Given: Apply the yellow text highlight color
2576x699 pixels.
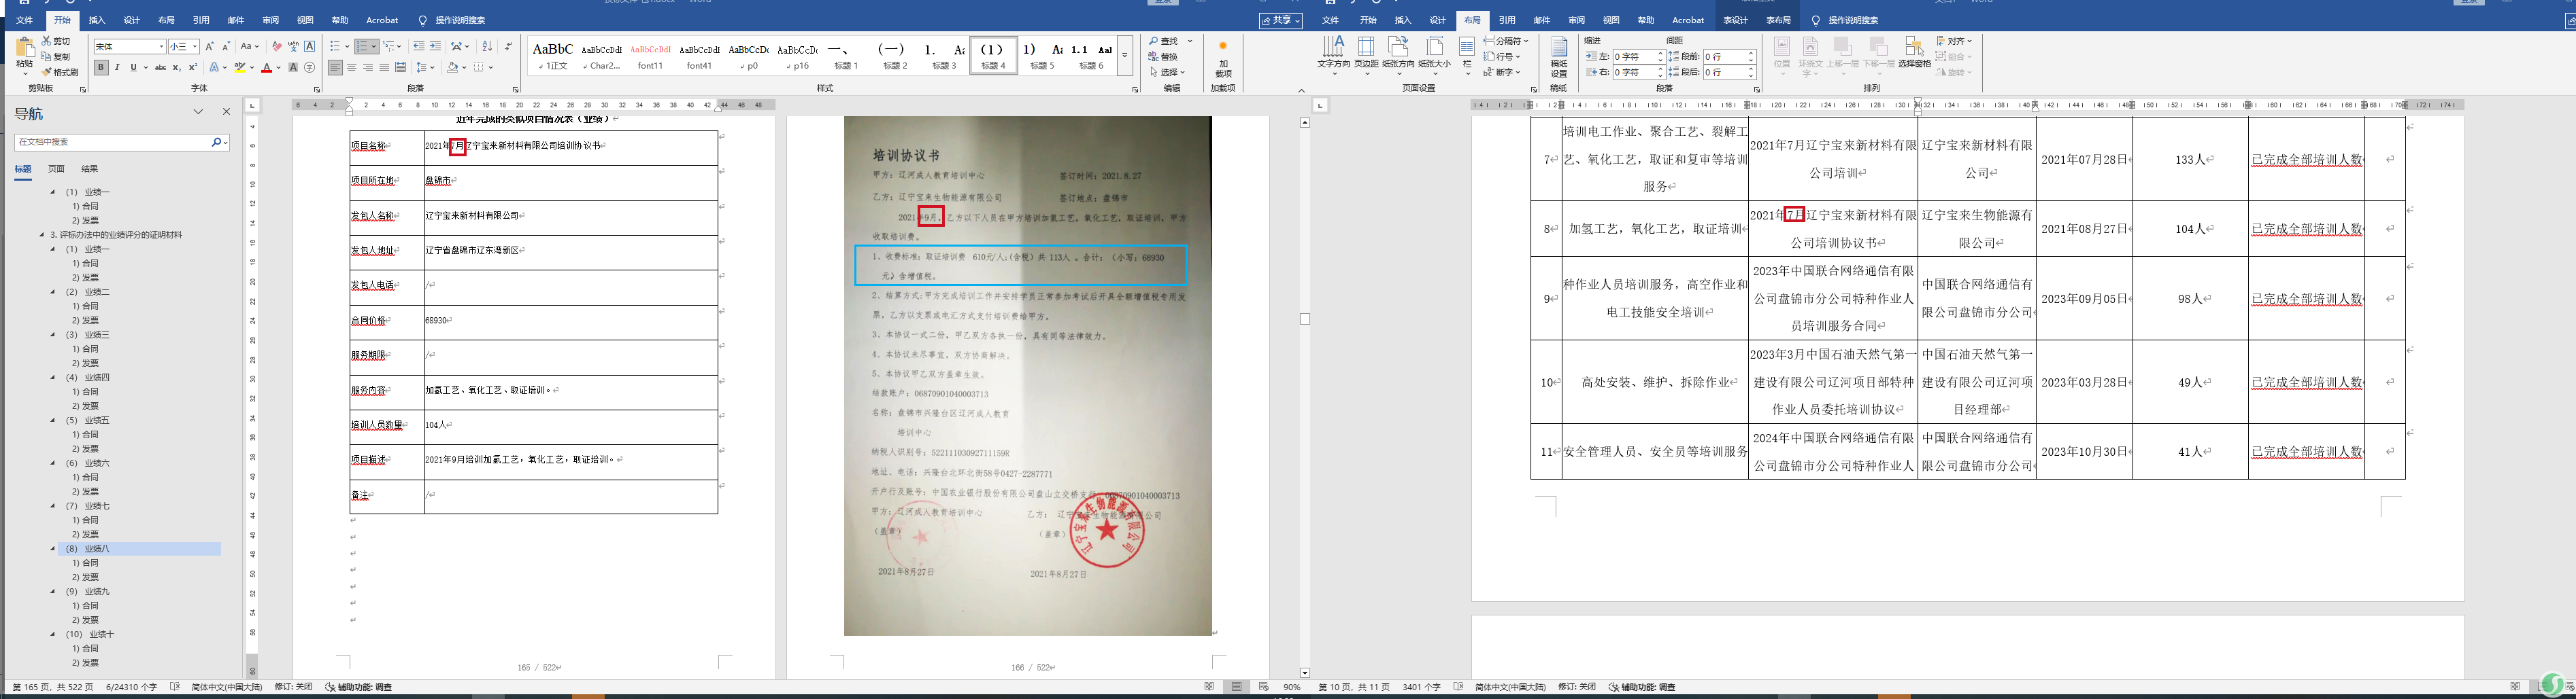Looking at the screenshot, I should pyautogui.click(x=239, y=68).
